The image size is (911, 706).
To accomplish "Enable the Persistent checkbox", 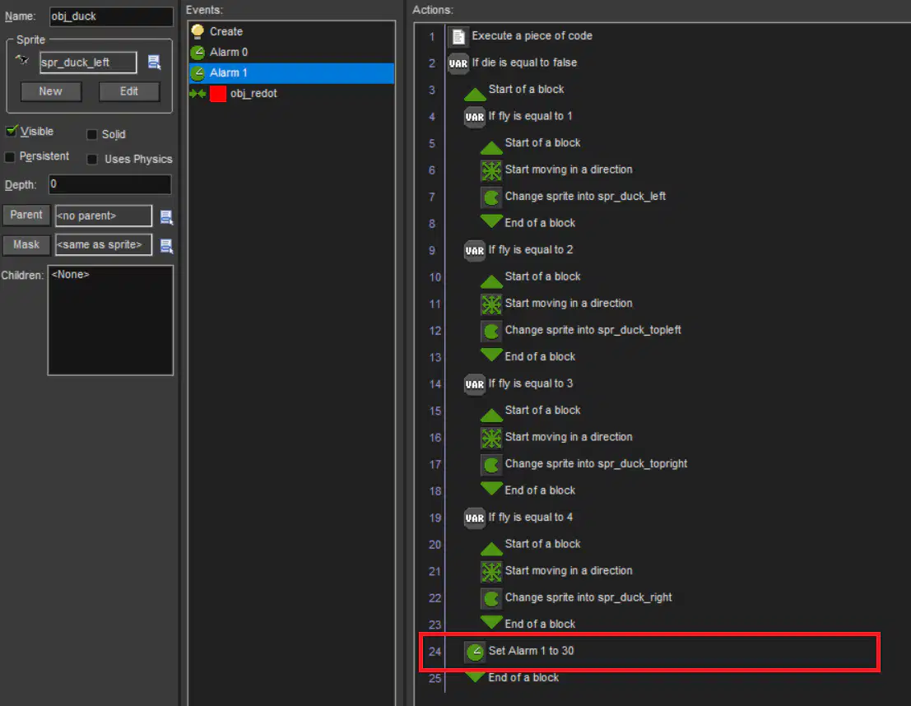I will pos(10,157).
